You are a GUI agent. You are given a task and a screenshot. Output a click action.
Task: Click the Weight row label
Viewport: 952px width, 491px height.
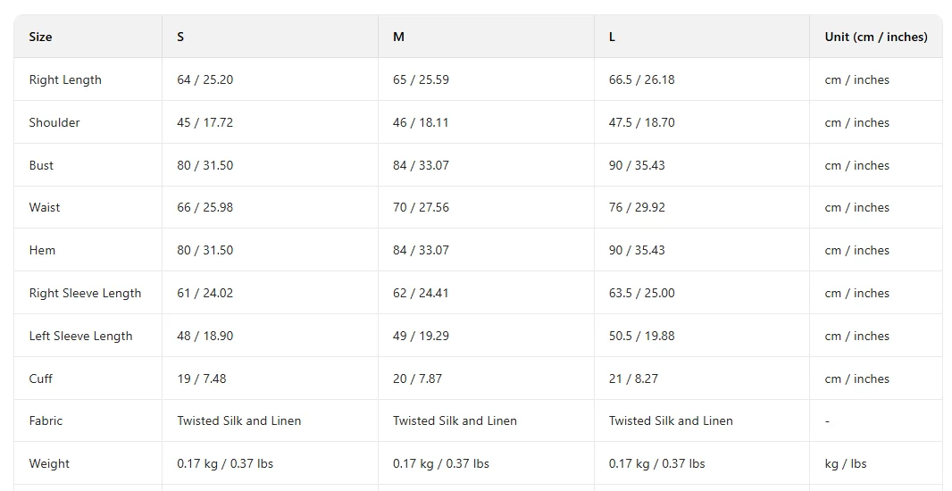(x=49, y=463)
